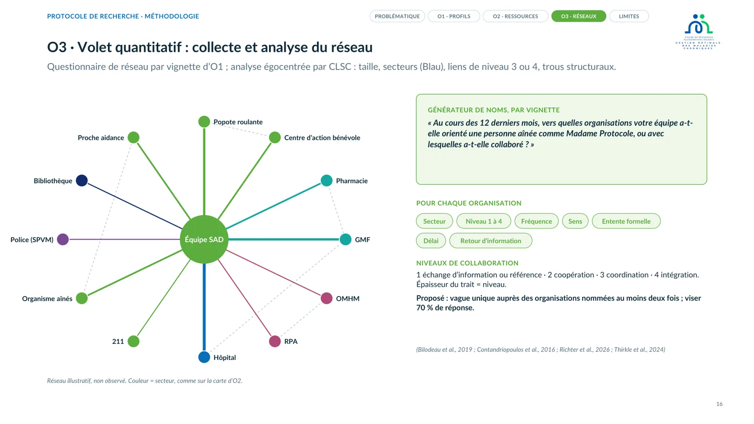Click the POUR CHAQUE ORGANISATION heading
The image size is (754, 424).
468,203
